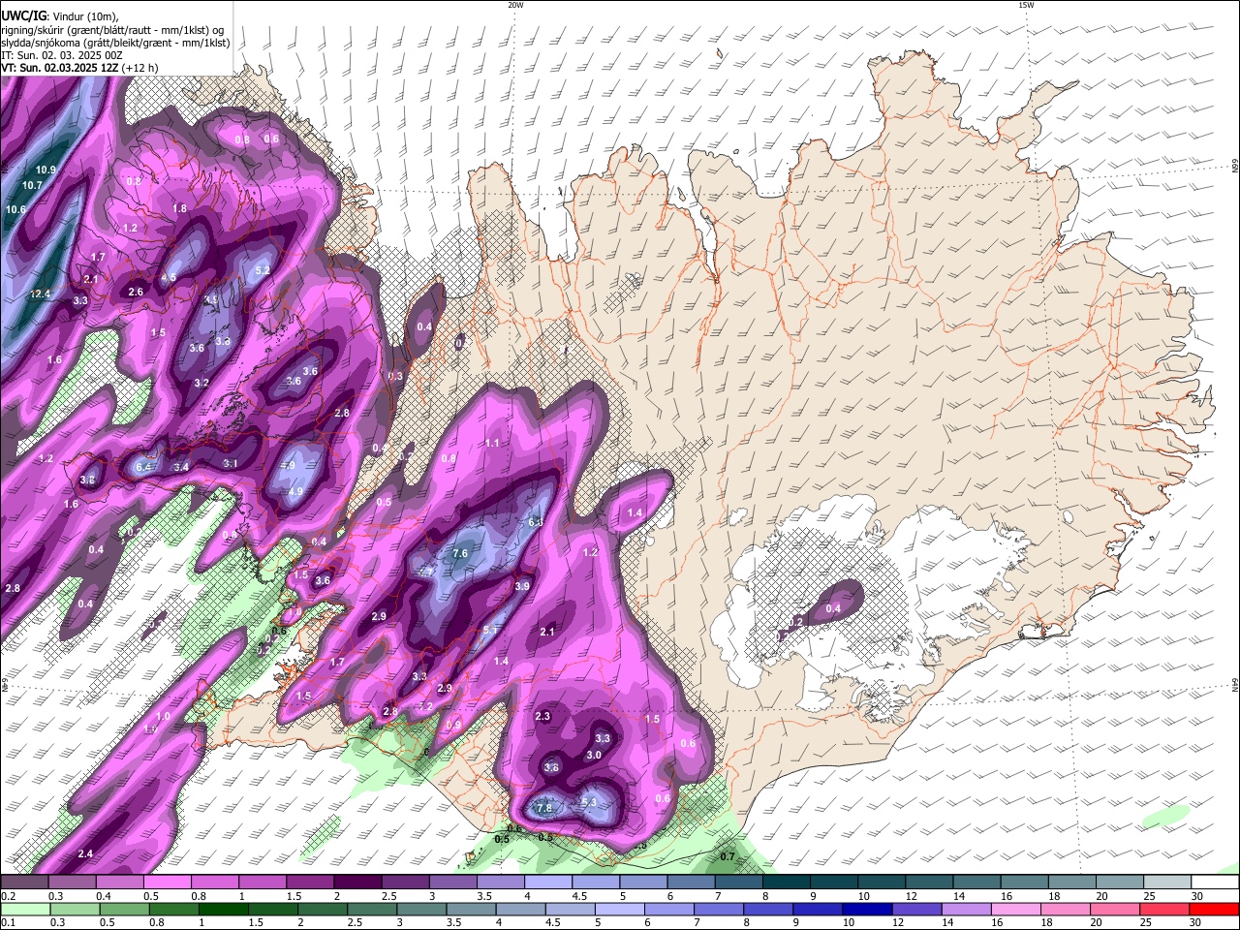The height and width of the screenshot is (930, 1240).
Task: Click the 10.7 precipitation value
Action: click(x=32, y=185)
